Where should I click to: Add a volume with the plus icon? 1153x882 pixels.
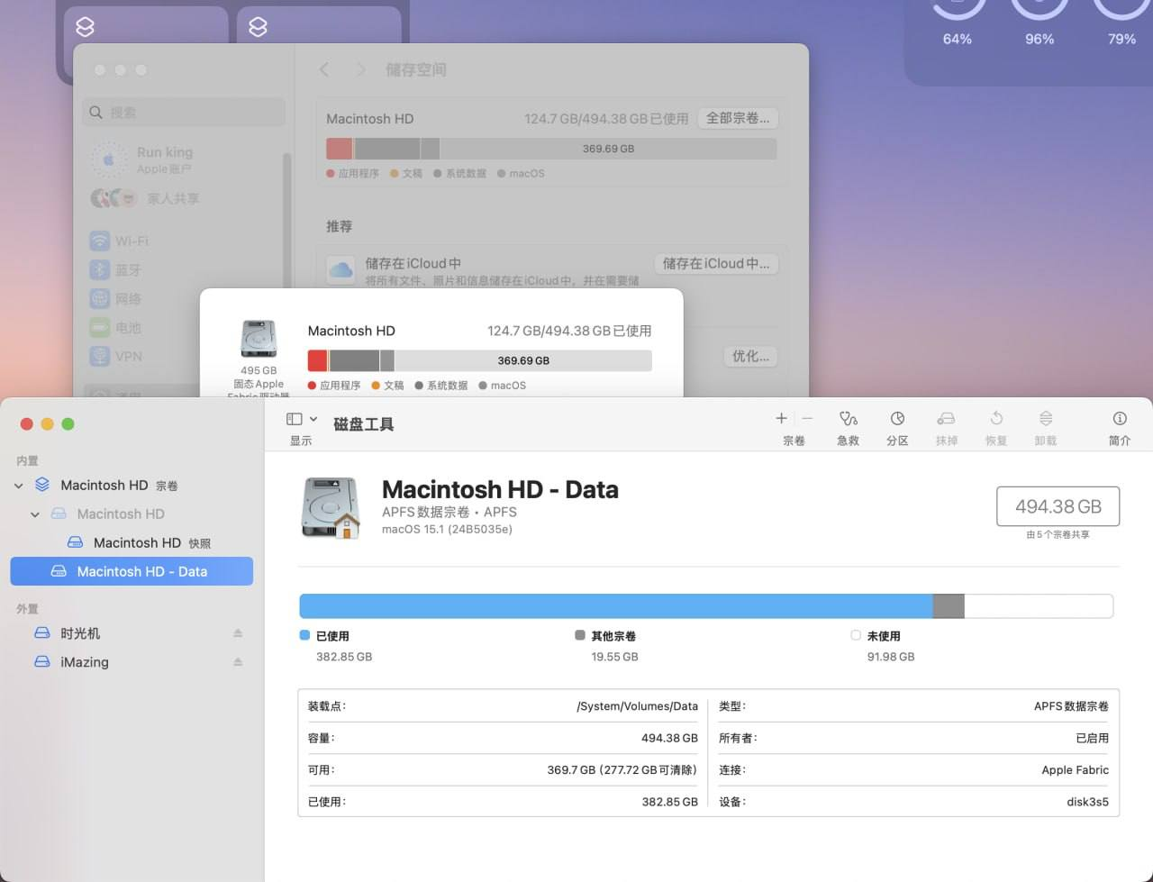(x=782, y=418)
